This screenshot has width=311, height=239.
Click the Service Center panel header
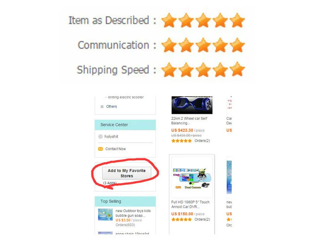click(x=125, y=125)
